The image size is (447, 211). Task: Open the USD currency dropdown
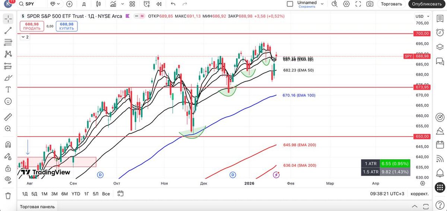click(422, 16)
